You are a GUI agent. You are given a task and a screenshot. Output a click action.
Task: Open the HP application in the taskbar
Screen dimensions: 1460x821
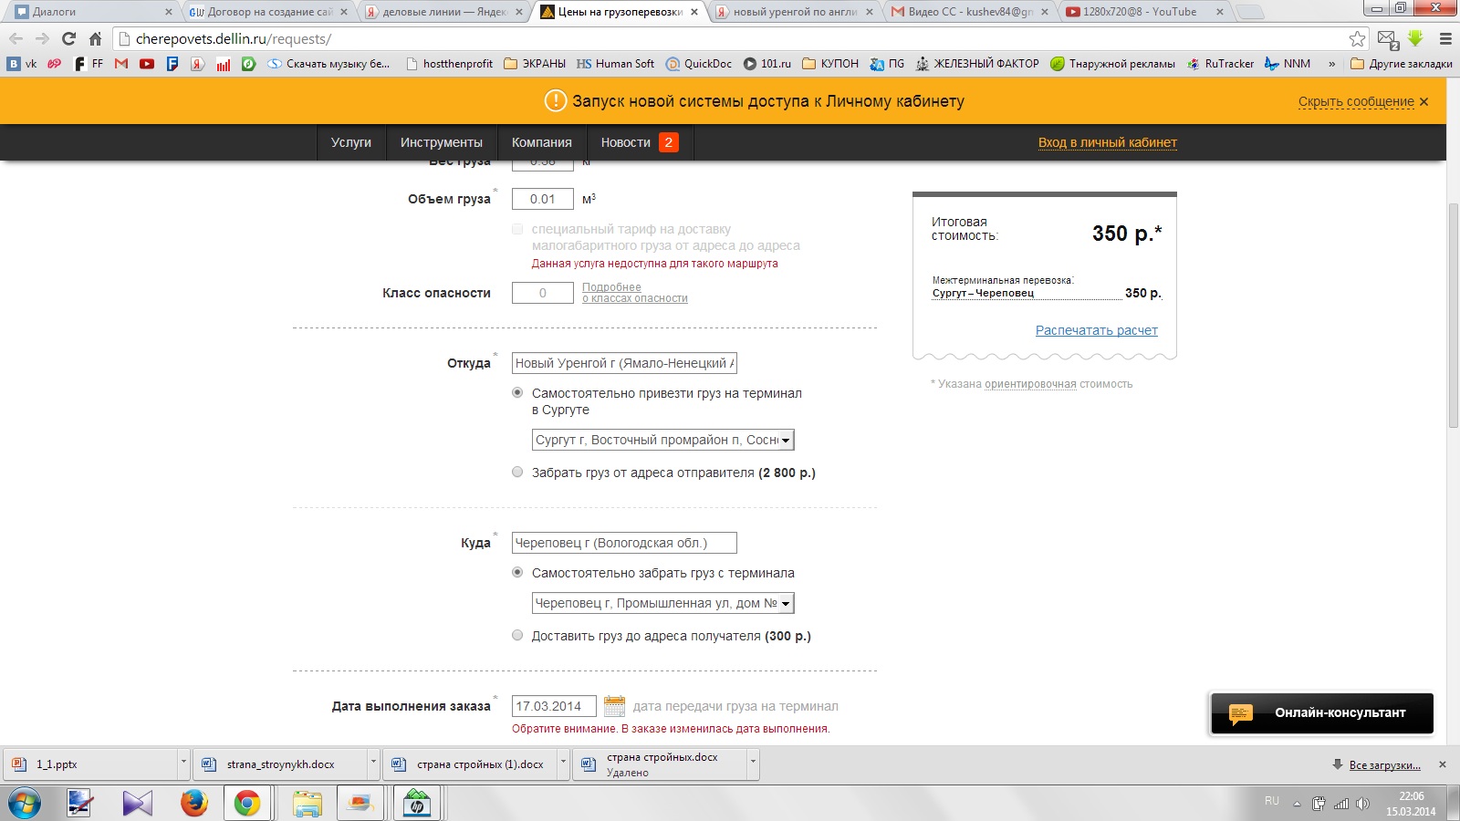point(417,804)
